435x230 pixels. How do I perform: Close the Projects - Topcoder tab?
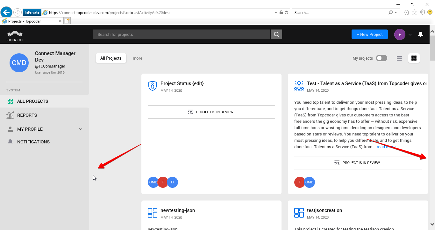pos(60,21)
